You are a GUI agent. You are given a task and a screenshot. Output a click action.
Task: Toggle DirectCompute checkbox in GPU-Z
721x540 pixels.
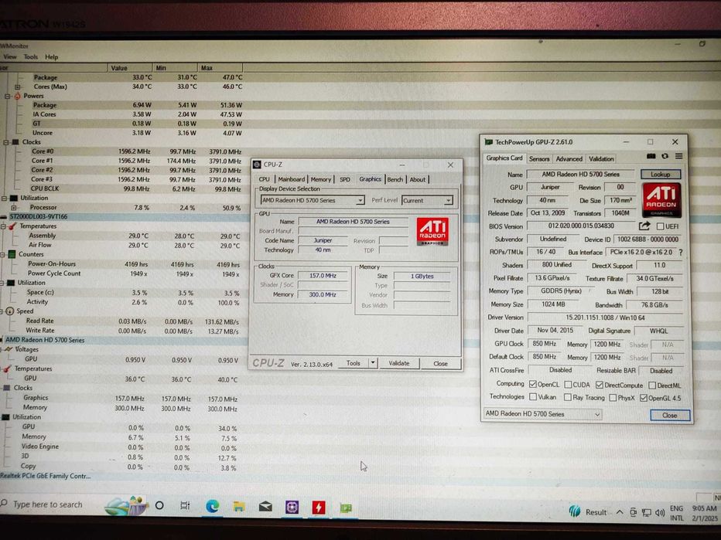[x=599, y=385]
